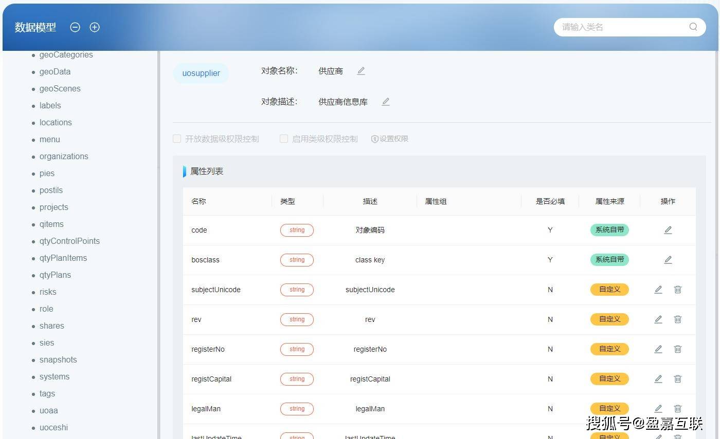Click the string type badge on regCapital row
The image size is (720, 439).
[297, 379]
